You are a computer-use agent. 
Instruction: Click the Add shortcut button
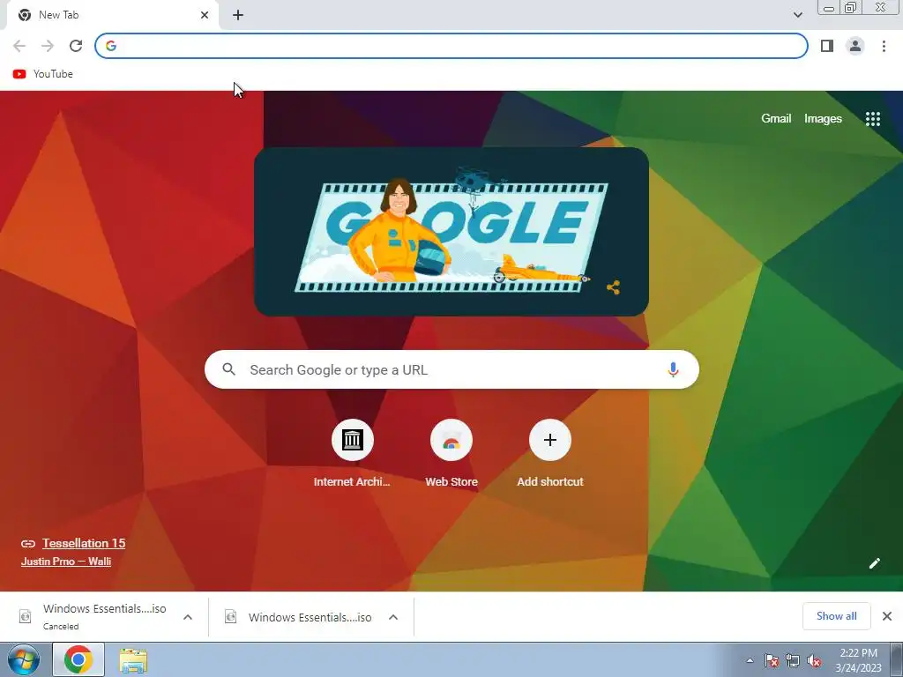click(x=550, y=454)
